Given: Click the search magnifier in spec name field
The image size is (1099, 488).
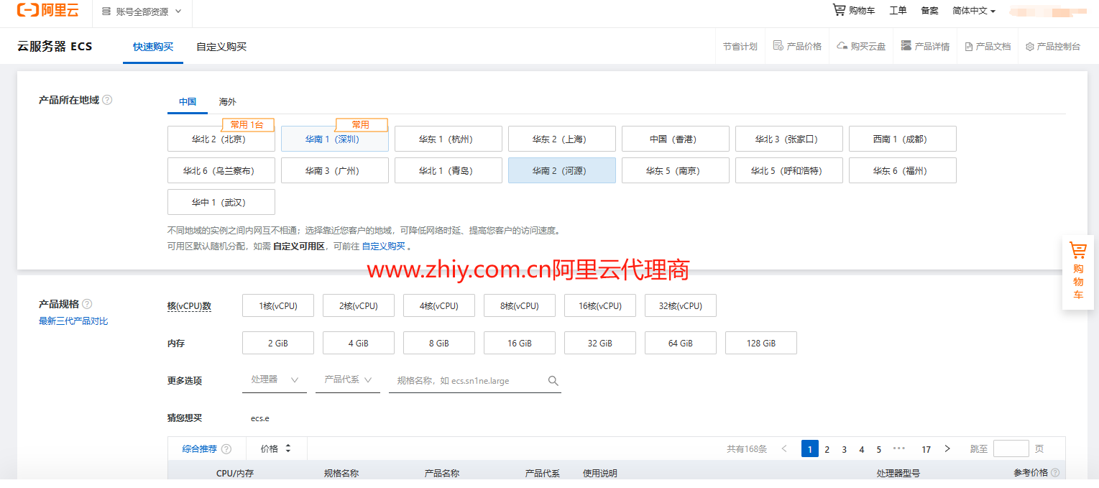Looking at the screenshot, I should (x=553, y=381).
